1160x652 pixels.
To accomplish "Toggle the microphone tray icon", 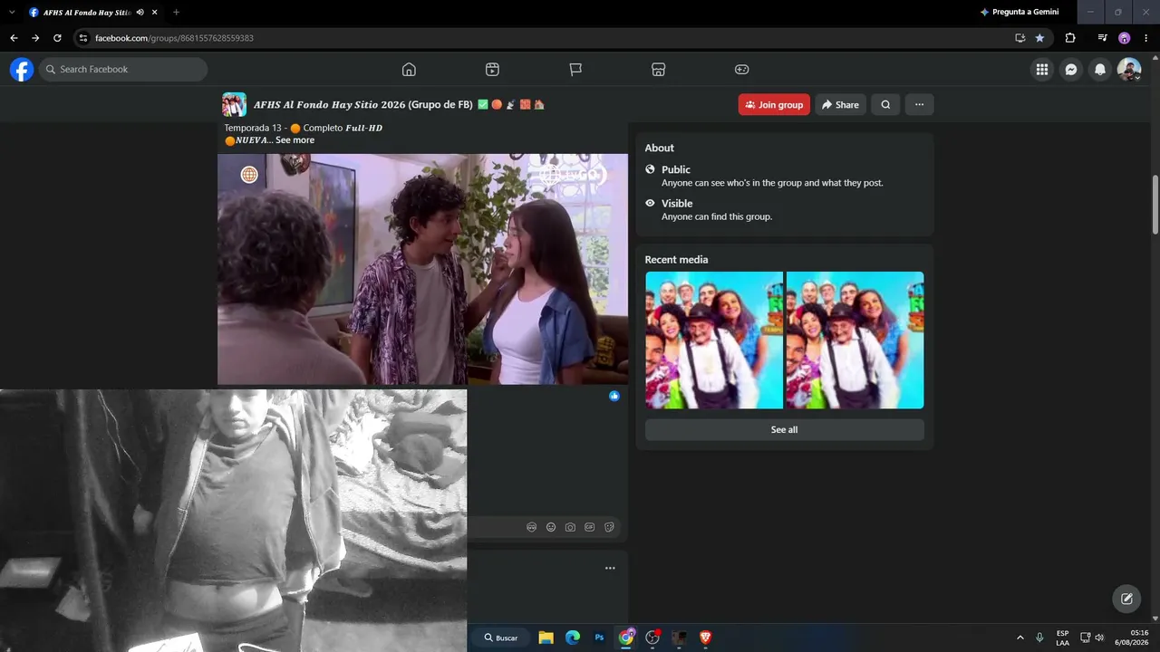I will [x=1039, y=638].
